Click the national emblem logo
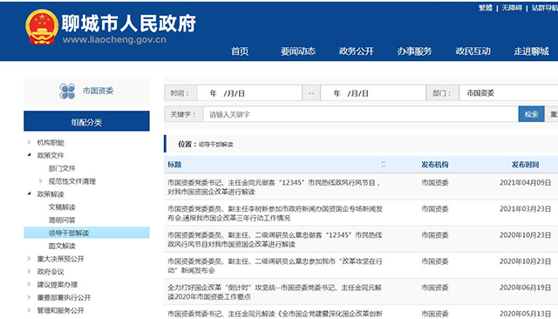The width and height of the screenshot is (558, 319). click(x=42, y=27)
